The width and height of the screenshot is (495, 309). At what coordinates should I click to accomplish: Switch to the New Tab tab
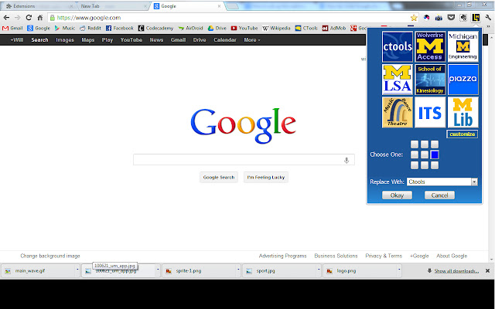coord(114,6)
